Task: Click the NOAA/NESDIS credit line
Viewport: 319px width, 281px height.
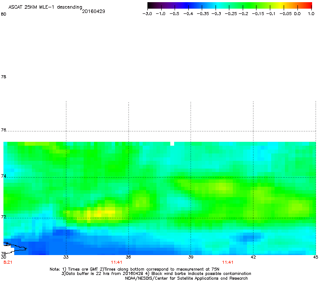Action: coord(186,278)
